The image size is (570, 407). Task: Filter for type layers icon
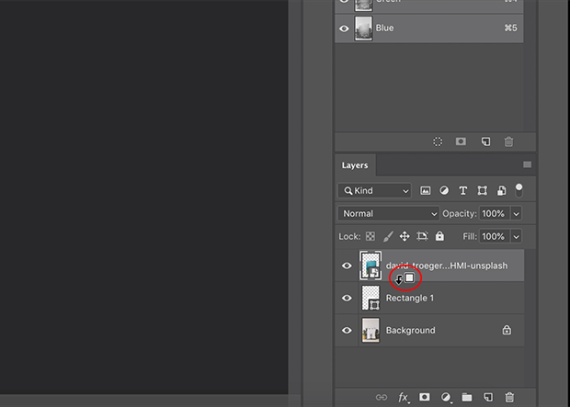point(462,191)
